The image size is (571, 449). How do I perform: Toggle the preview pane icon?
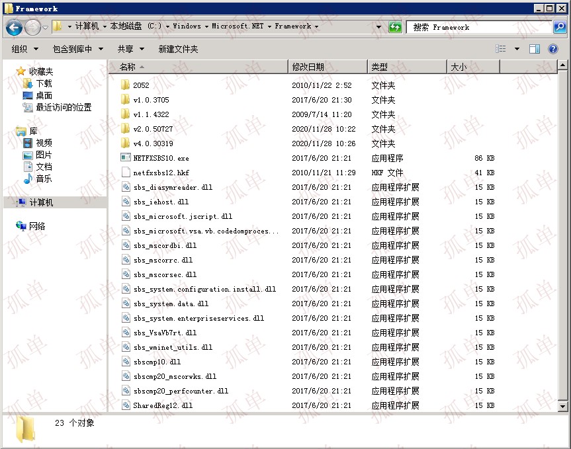(535, 49)
